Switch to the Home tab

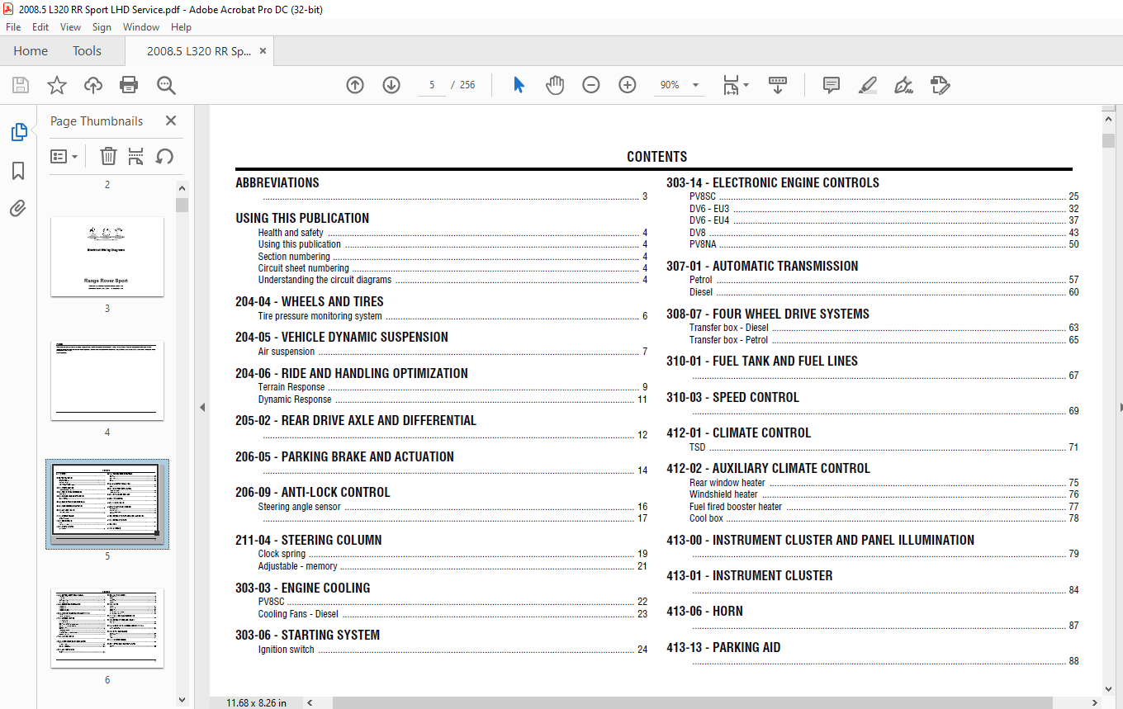pyautogui.click(x=31, y=51)
